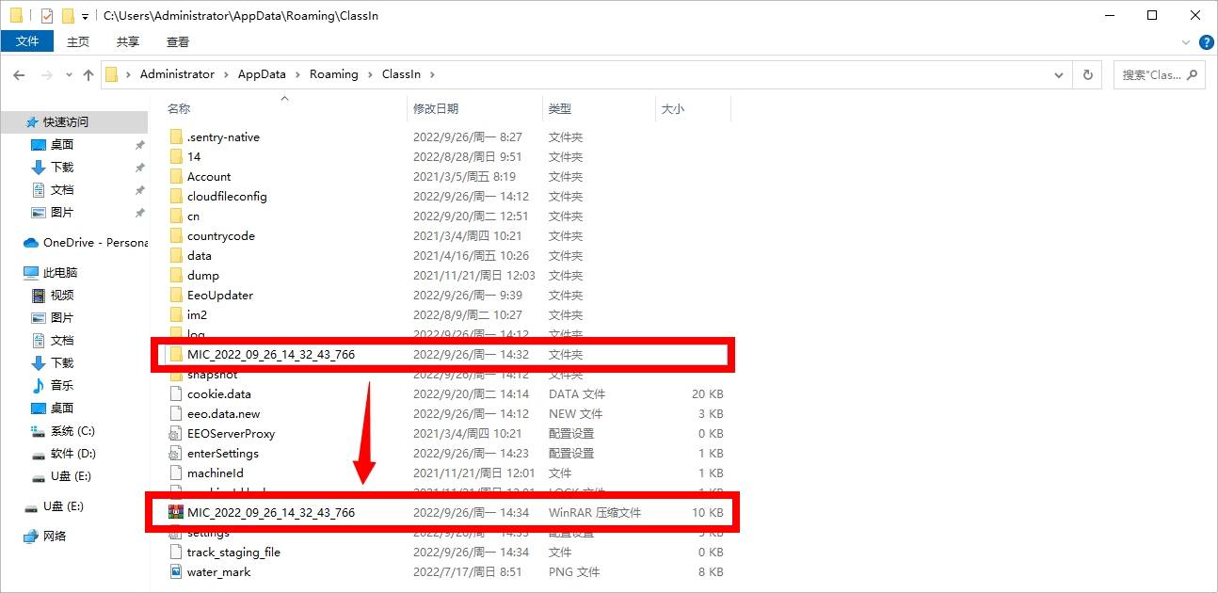Select the data folder icon
Screen dimensions: 1218x593
click(x=175, y=255)
